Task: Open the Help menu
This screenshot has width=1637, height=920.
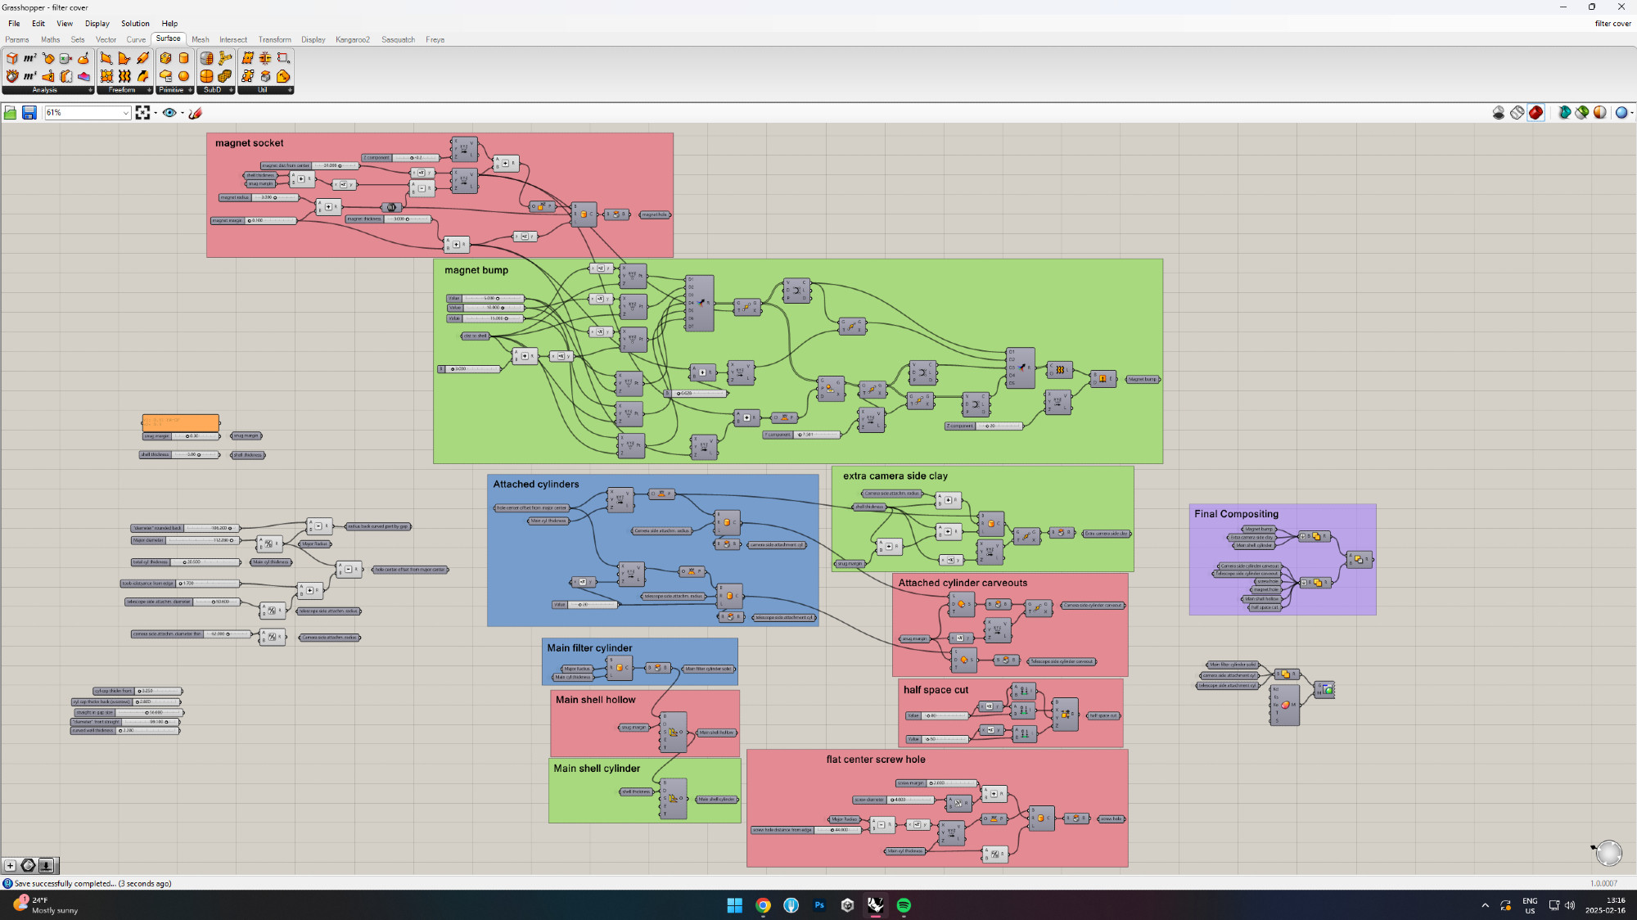Action: pos(169,24)
